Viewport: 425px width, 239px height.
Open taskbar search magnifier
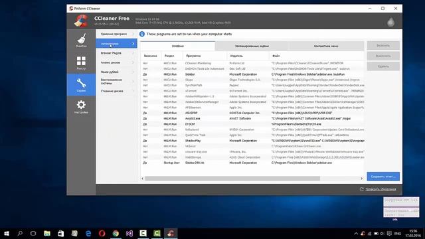pyautogui.click(x=20, y=233)
